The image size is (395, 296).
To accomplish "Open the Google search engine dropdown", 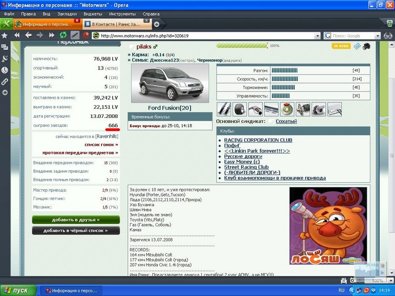I will click(377, 36).
